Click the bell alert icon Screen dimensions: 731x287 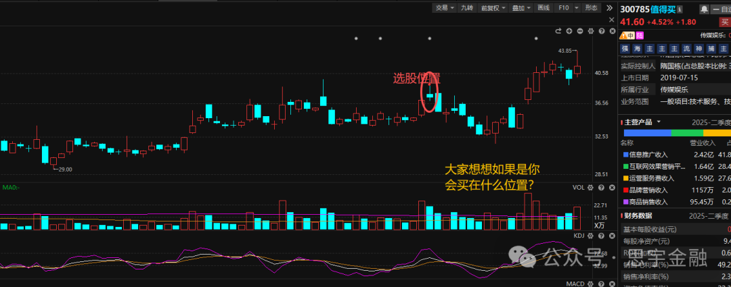(703, 9)
